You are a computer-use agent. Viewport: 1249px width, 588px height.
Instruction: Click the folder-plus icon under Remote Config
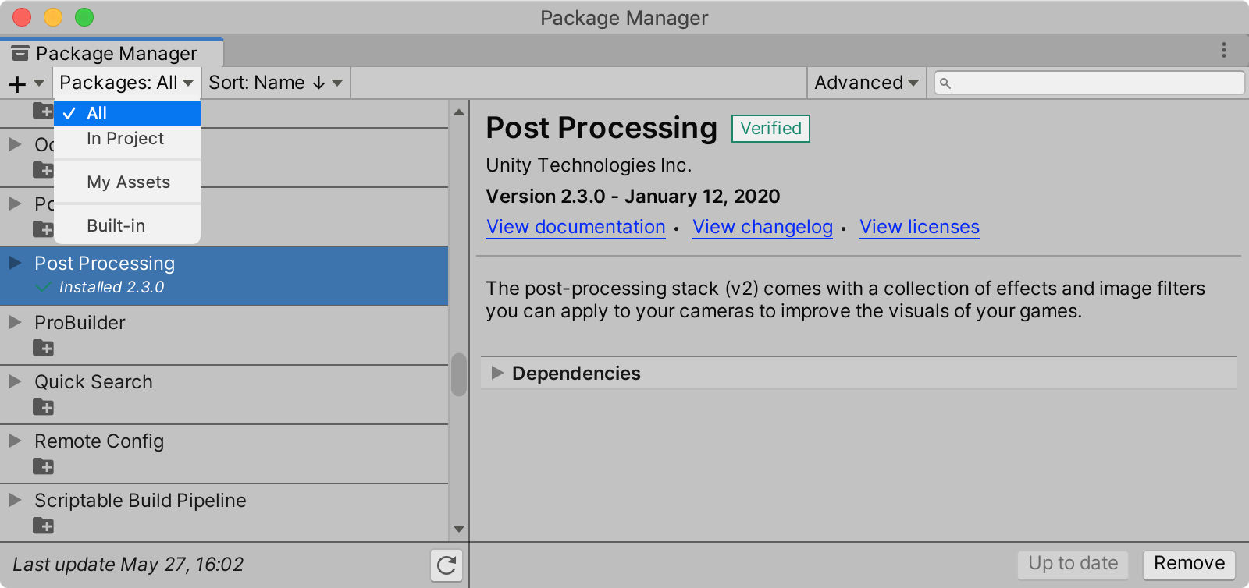tap(44, 466)
